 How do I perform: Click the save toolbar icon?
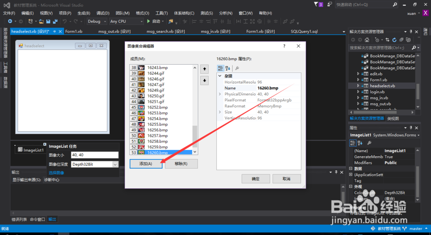pyautogui.click(x=48, y=21)
